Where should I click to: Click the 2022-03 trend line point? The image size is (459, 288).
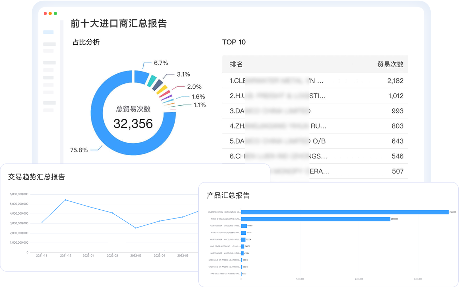tap(136, 228)
